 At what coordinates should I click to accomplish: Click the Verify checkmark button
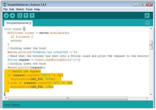[x=6, y=16]
